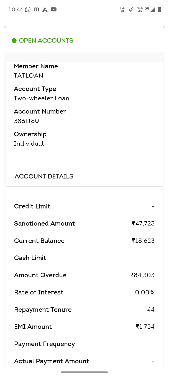Viewport: 169px width, 377px height.
Task: Tap account number 3861180
Action: (26, 121)
